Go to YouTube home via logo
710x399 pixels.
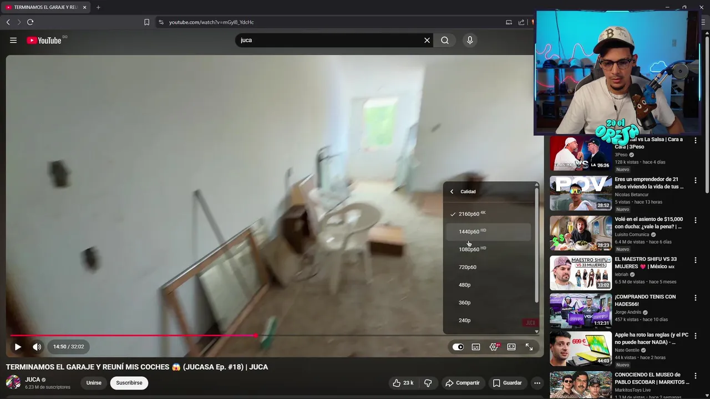tap(44, 40)
